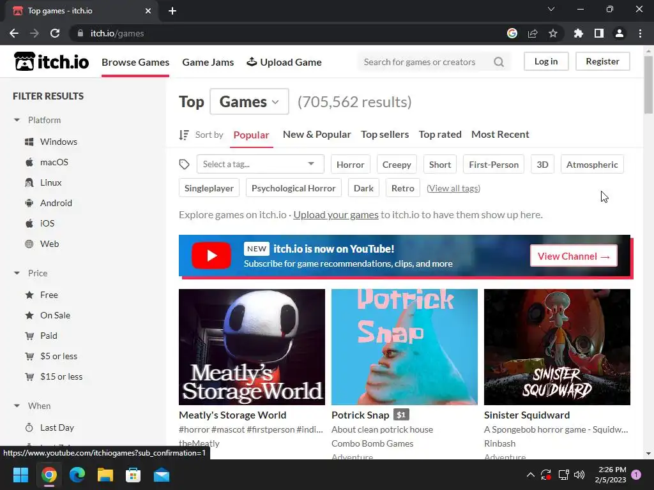Filter by the First-Person tag
This screenshot has width=654, height=490.
point(494,165)
